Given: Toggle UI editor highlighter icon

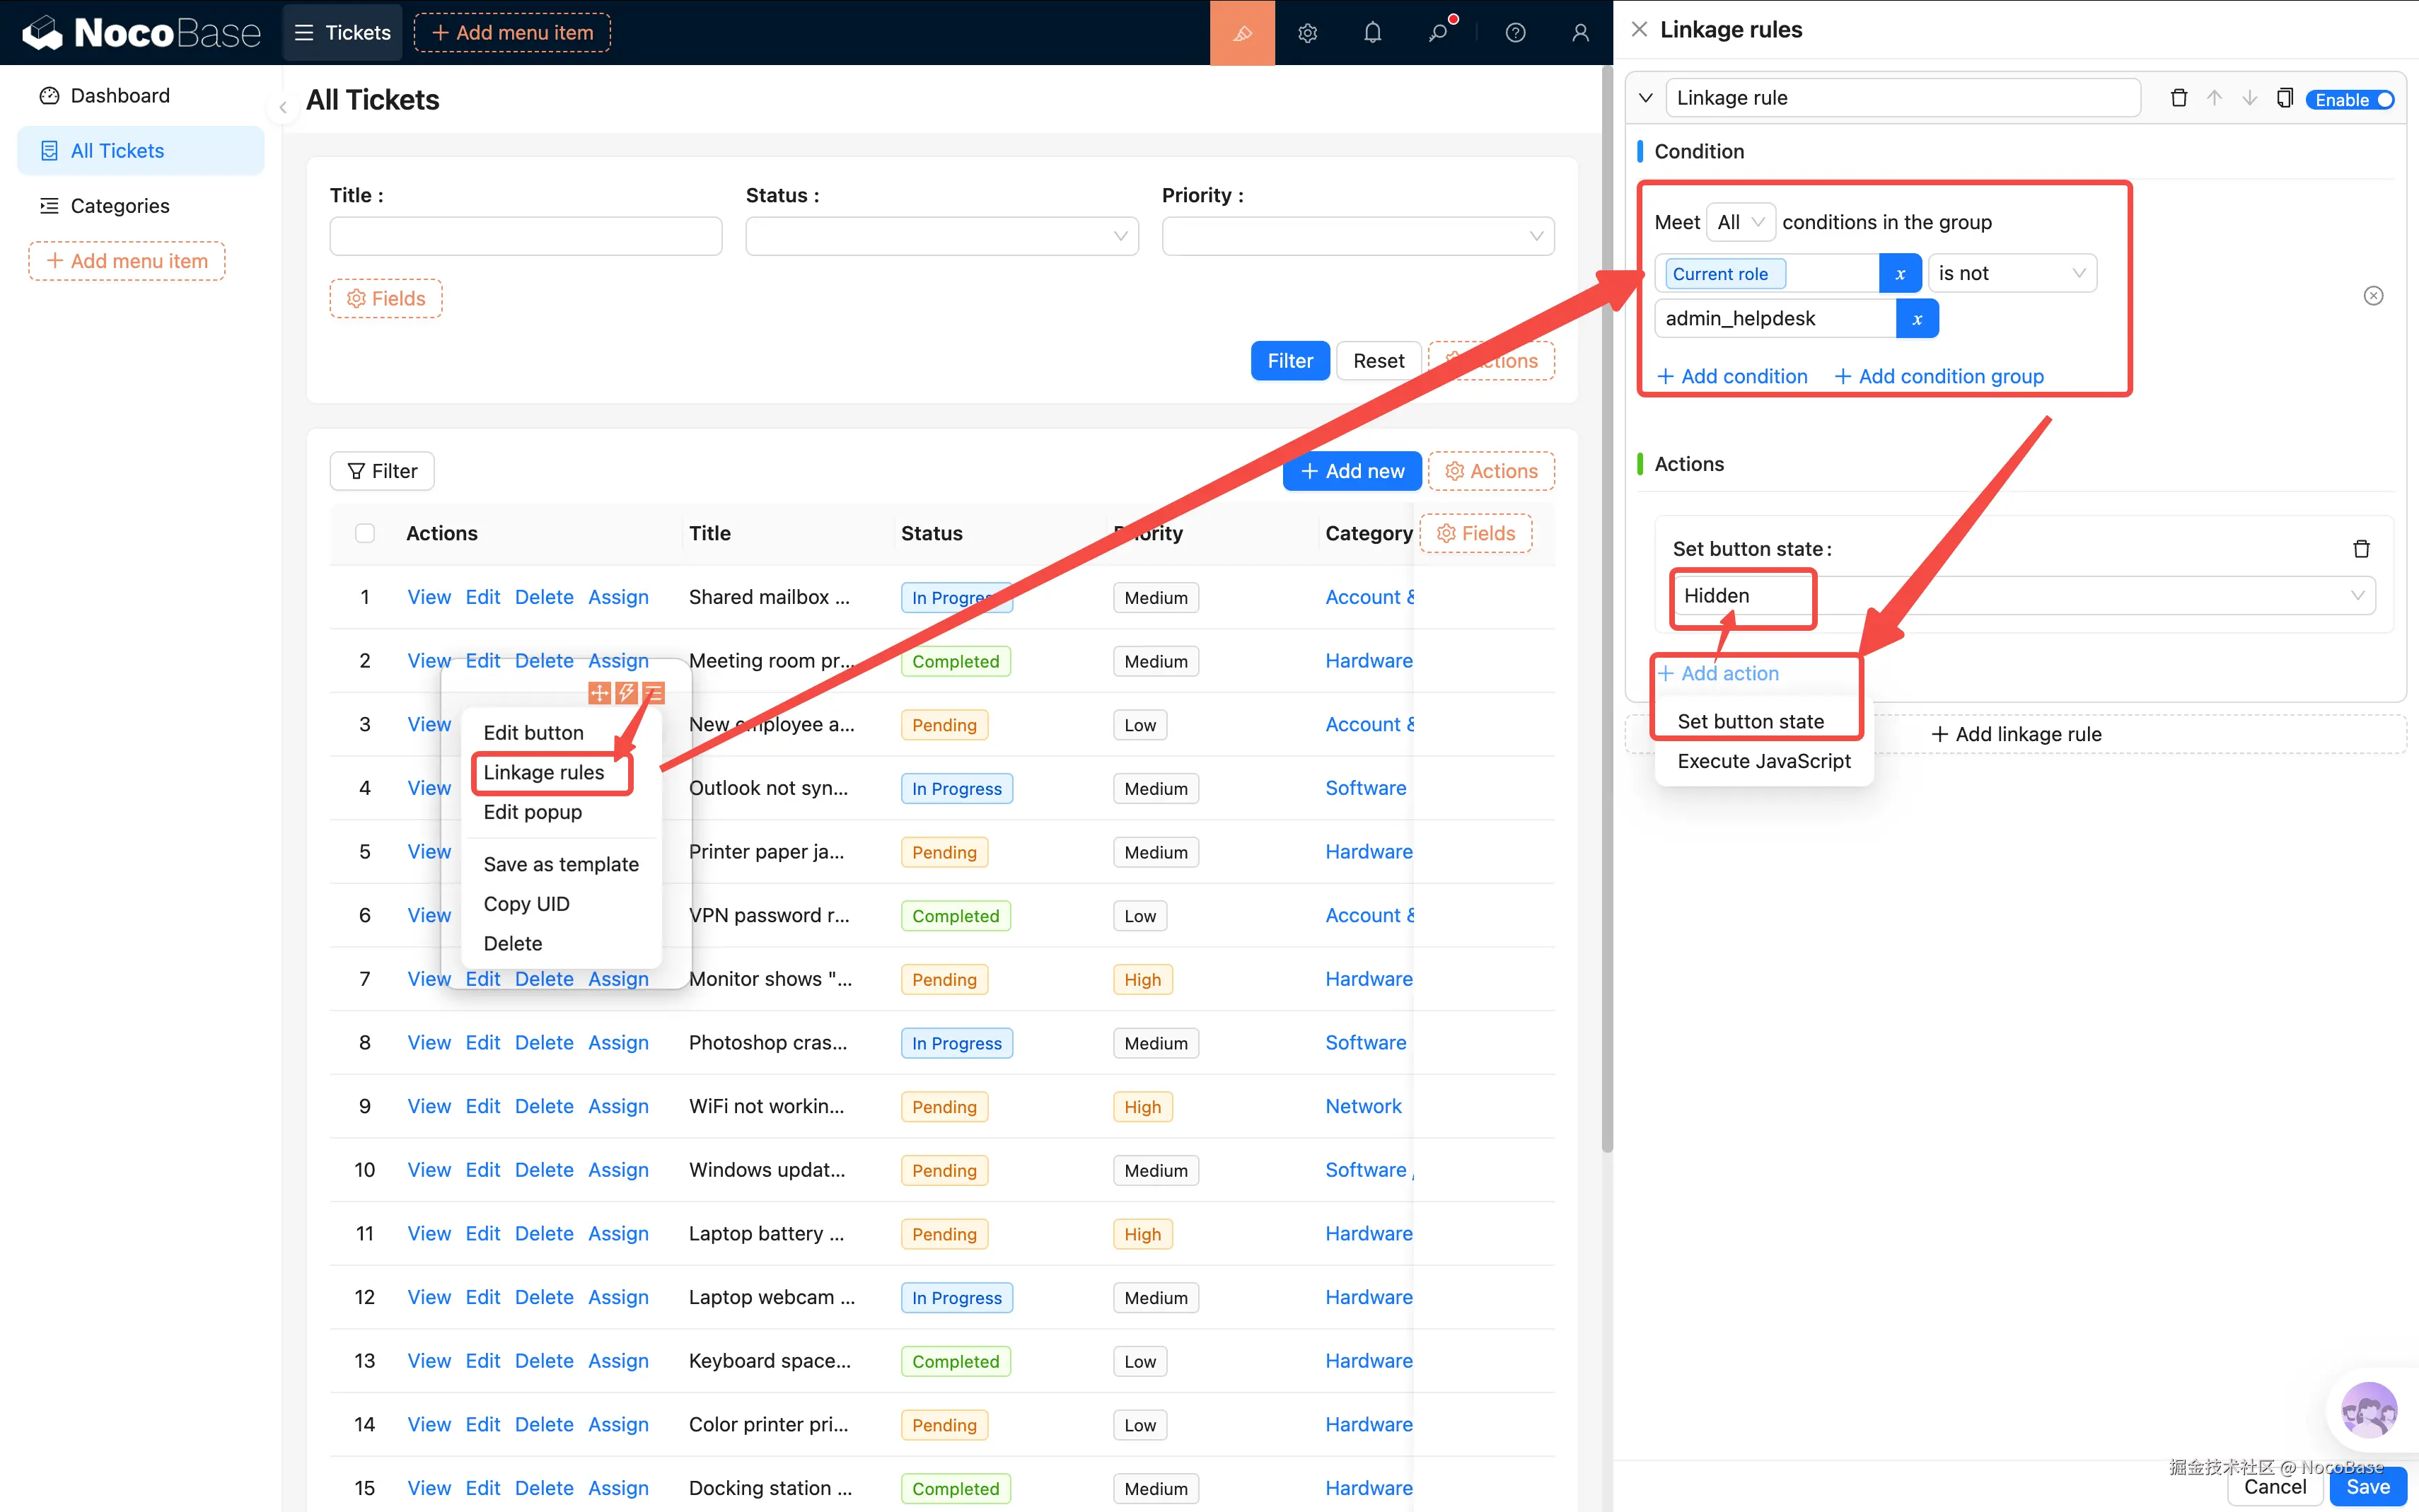Looking at the screenshot, I should pos(1242,33).
